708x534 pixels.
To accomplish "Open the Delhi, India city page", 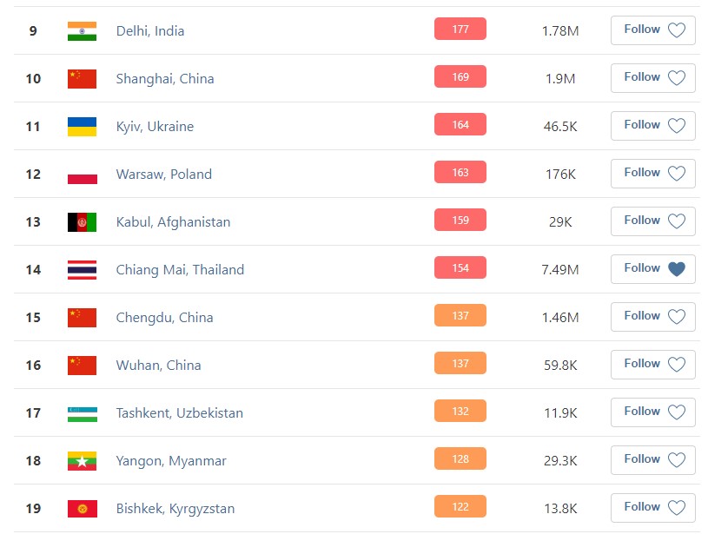I will point(150,31).
